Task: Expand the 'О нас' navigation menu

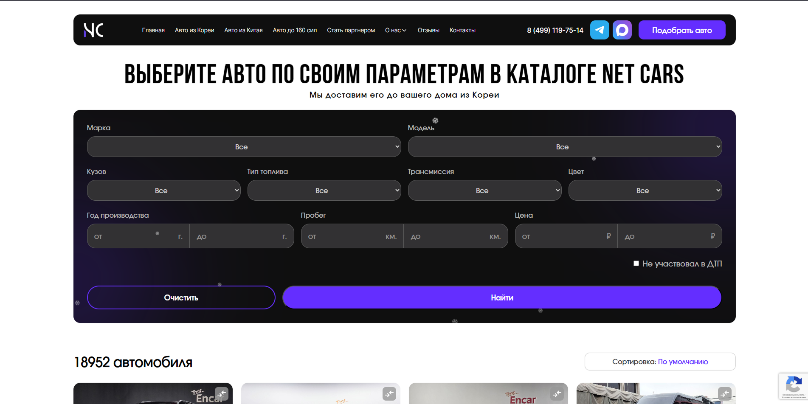Action: point(395,30)
